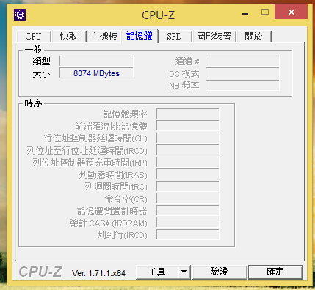The height and width of the screenshot is (290, 315).
Task: Click the 類型 label
Action: (x=42, y=61)
